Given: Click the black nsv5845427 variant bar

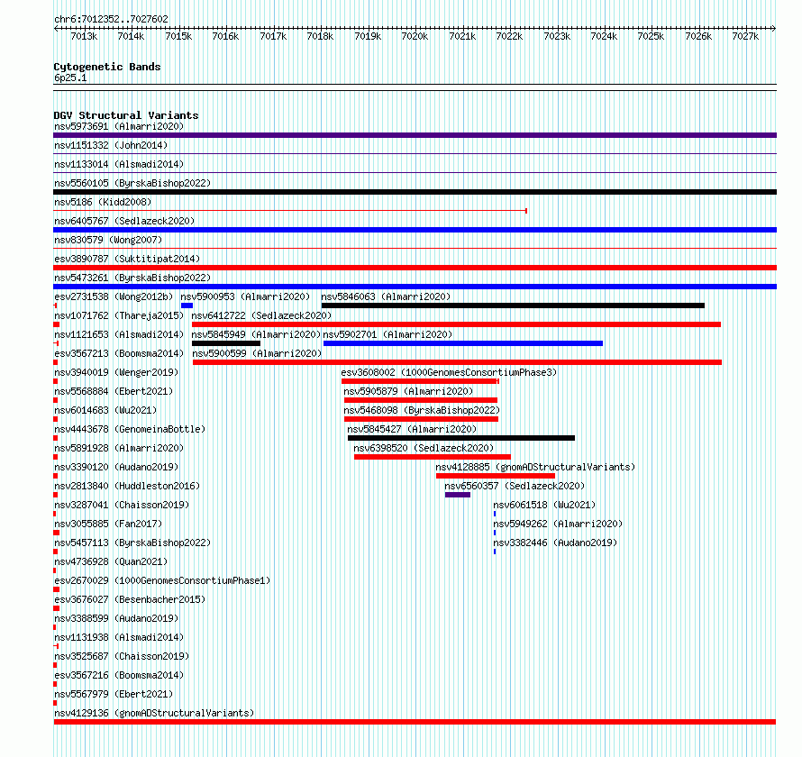Looking at the screenshot, I should (x=461, y=438).
